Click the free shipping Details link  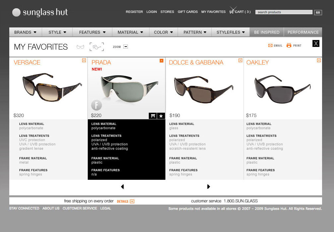click(125, 201)
